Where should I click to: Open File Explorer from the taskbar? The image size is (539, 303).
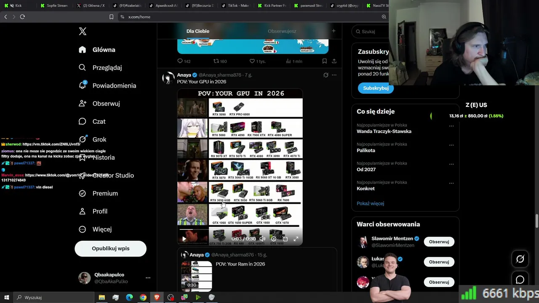pos(102,298)
